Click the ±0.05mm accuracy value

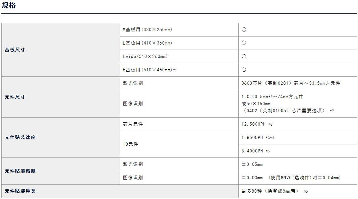pos(252,164)
